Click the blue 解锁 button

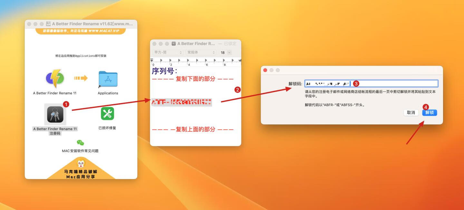click(430, 113)
